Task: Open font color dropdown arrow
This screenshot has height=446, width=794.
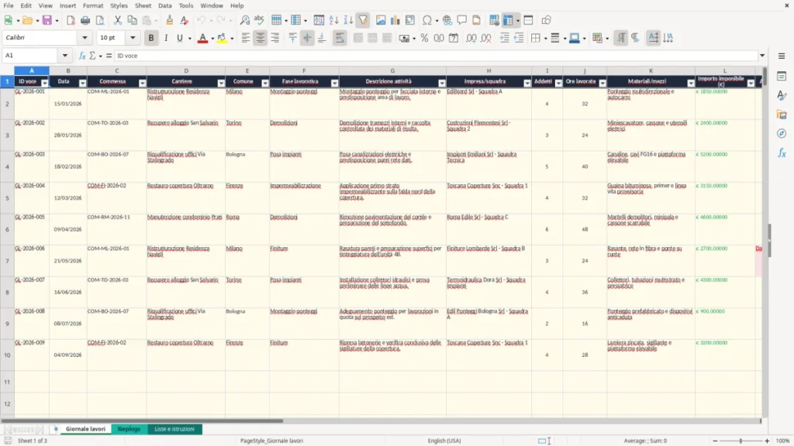Action: [x=212, y=39]
